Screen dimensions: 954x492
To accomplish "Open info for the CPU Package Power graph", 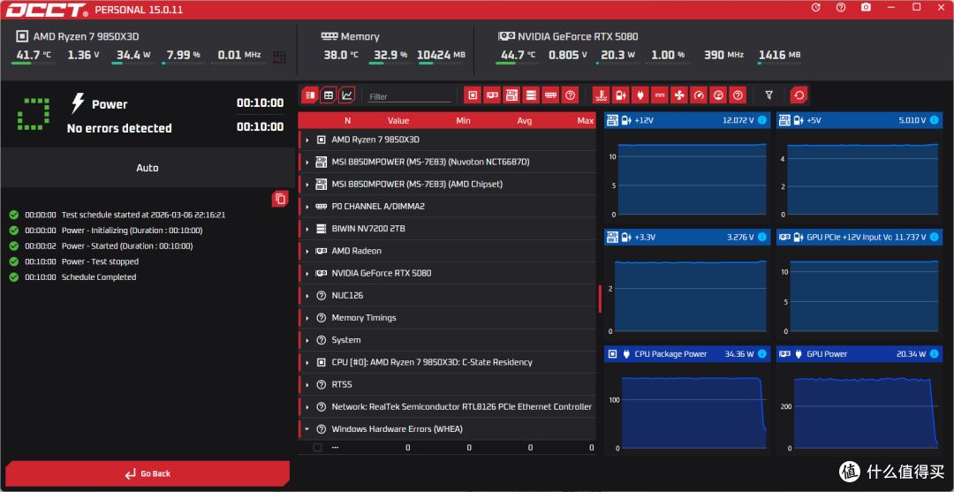I will [762, 354].
